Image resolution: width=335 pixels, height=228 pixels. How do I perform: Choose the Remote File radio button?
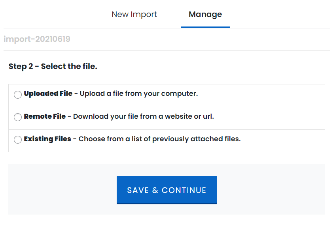tap(18, 117)
